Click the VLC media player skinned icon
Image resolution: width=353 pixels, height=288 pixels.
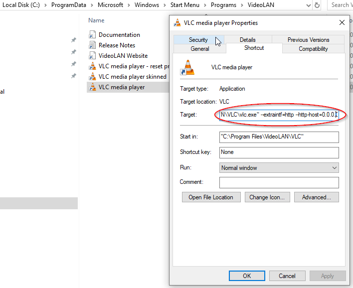[92, 77]
